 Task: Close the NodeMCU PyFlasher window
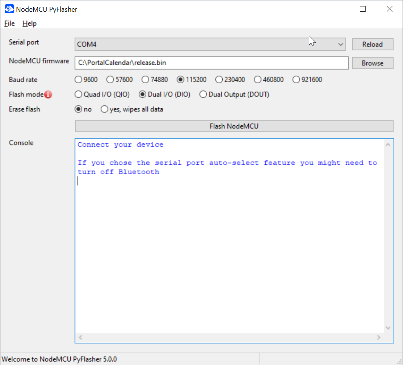click(389, 9)
